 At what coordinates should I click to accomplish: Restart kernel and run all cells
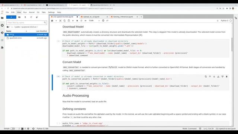point(86,21)
